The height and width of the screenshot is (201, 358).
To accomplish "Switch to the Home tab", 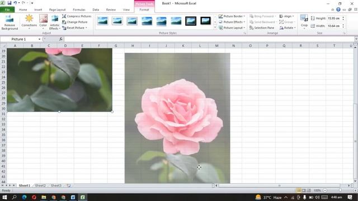I will click(x=23, y=9).
